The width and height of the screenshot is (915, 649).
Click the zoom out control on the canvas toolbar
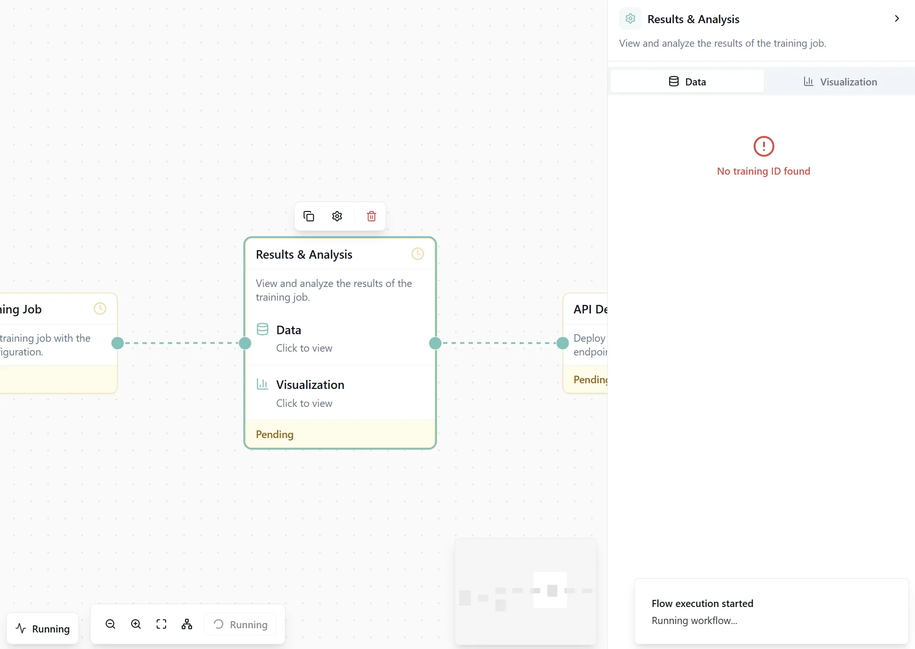point(110,624)
